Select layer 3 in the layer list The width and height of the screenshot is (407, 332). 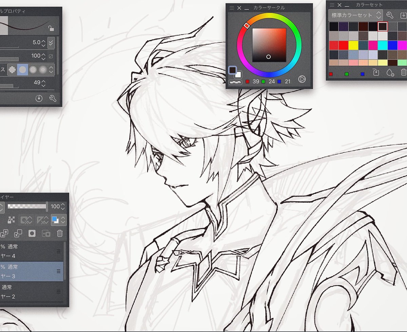coord(32,271)
